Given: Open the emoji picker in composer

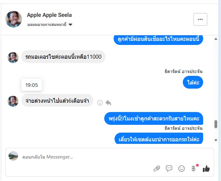Looking at the screenshot, I should point(182,169).
